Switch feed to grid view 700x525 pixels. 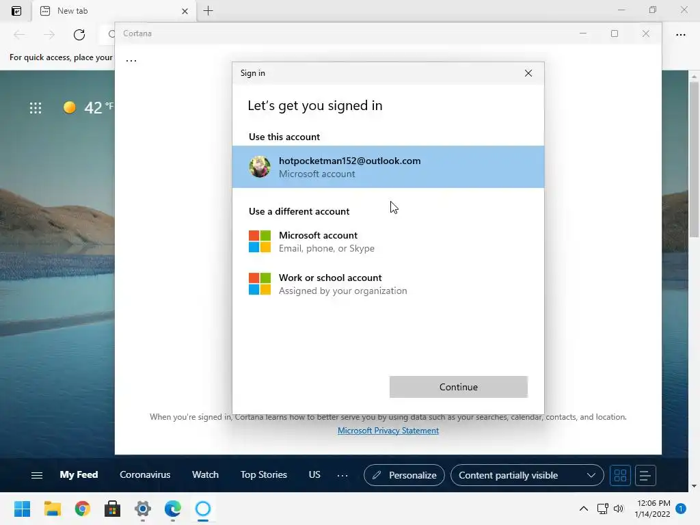click(620, 476)
